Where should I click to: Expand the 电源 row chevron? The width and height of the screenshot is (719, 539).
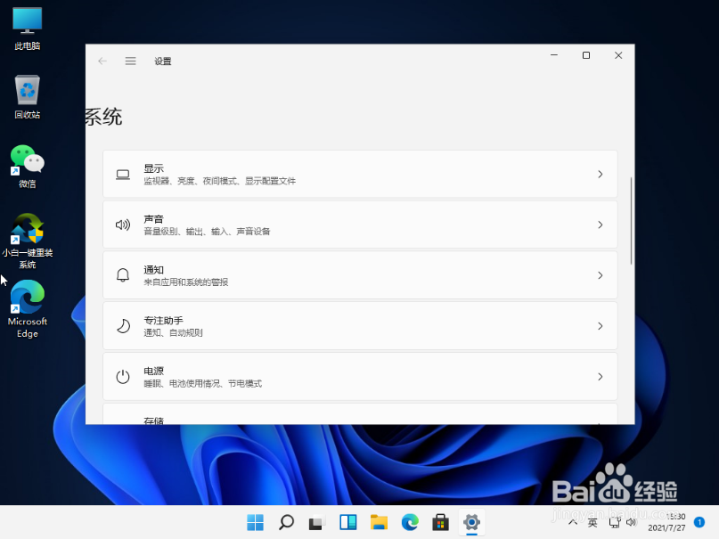point(600,377)
